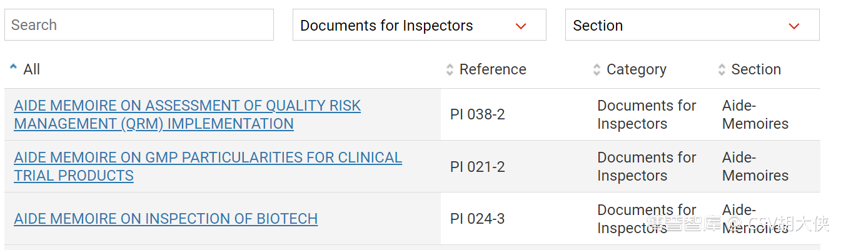This screenshot has height=250, width=846.
Task: Click sort arrows icon next to Category
Action: click(x=597, y=69)
